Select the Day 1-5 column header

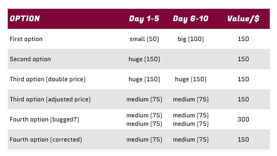click(x=144, y=19)
